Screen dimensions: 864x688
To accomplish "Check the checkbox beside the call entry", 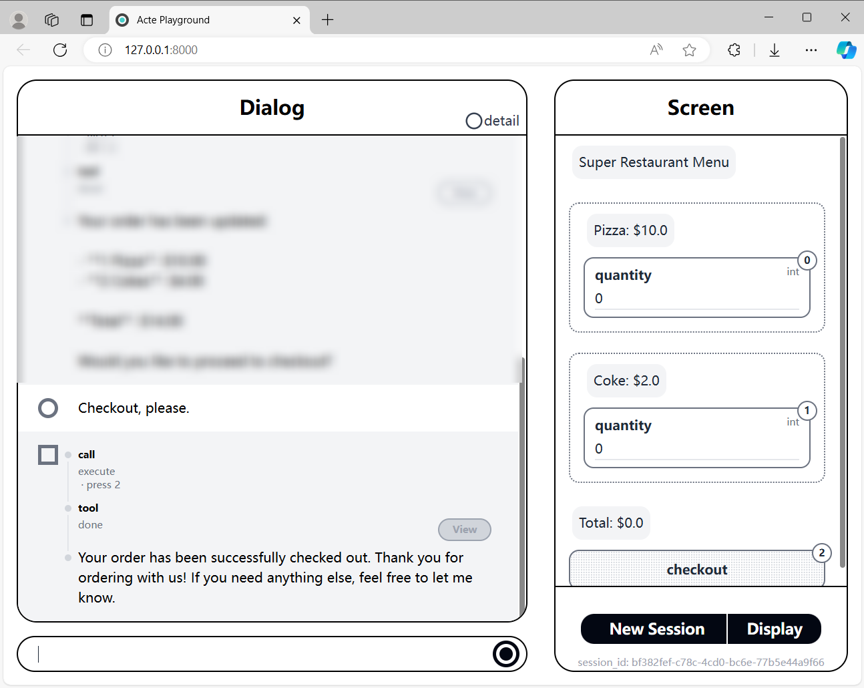I will (x=47, y=455).
